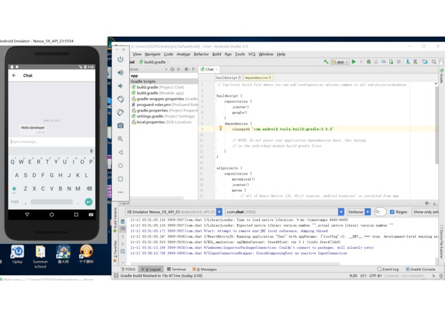
Task: Tap the green enter key on emulator keyboard
Action: point(88,201)
